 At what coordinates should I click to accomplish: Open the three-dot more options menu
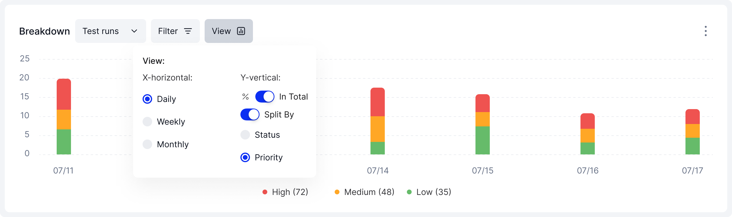(705, 31)
